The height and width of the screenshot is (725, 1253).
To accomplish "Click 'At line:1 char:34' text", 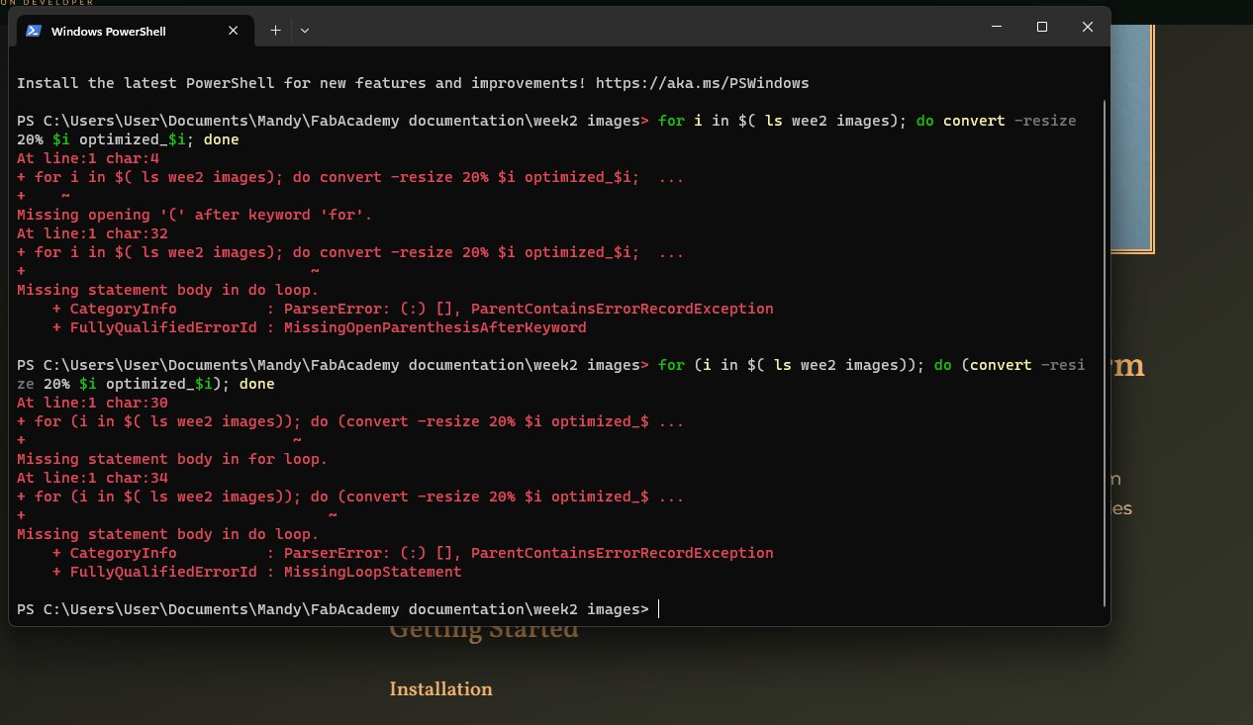I will (92, 478).
